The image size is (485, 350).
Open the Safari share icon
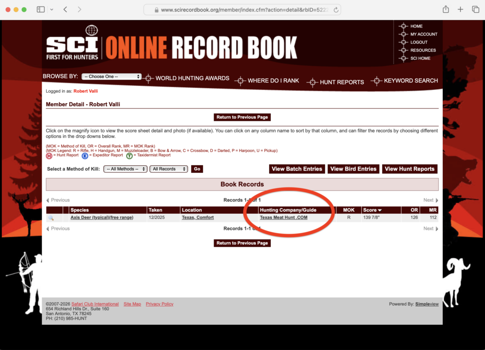pos(446,9)
